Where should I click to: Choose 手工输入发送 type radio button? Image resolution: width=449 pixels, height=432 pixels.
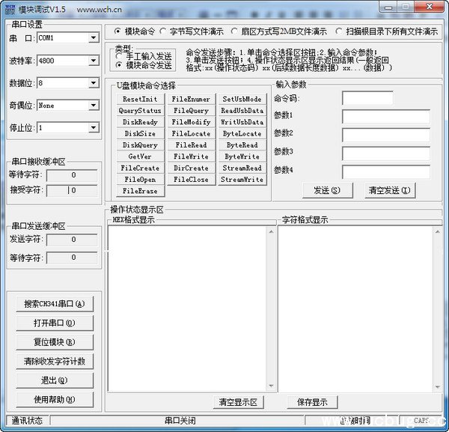click(120, 56)
